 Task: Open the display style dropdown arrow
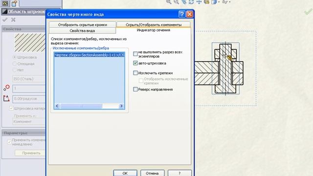219,2
